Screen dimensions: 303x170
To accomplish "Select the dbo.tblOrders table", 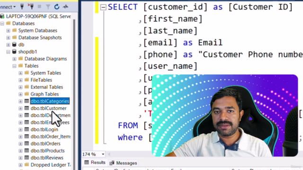I will coord(45,144).
